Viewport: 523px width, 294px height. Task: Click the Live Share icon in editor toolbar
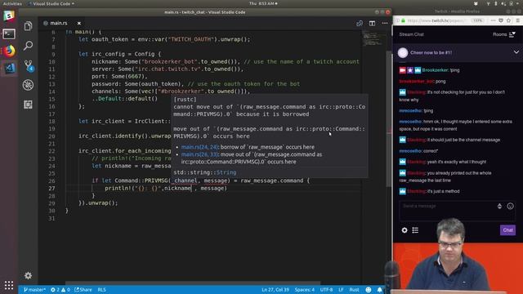point(360,24)
